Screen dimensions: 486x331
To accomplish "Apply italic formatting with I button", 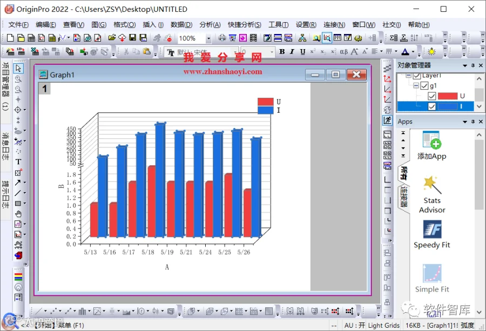I will (292, 51).
